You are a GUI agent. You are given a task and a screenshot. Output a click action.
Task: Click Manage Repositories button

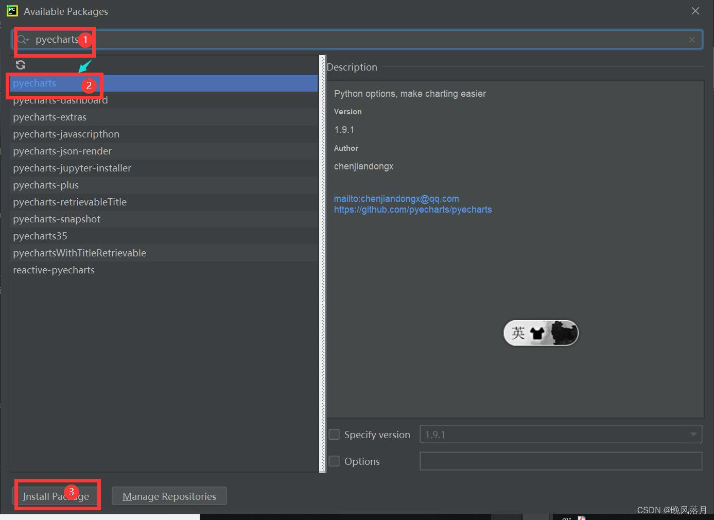pos(169,496)
